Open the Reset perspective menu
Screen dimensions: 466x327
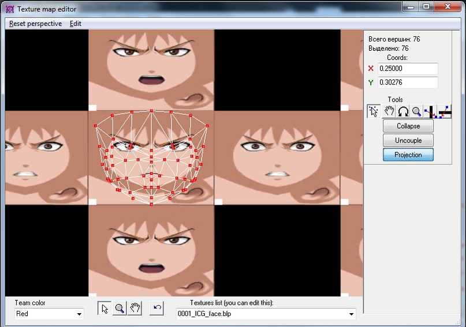35,24
